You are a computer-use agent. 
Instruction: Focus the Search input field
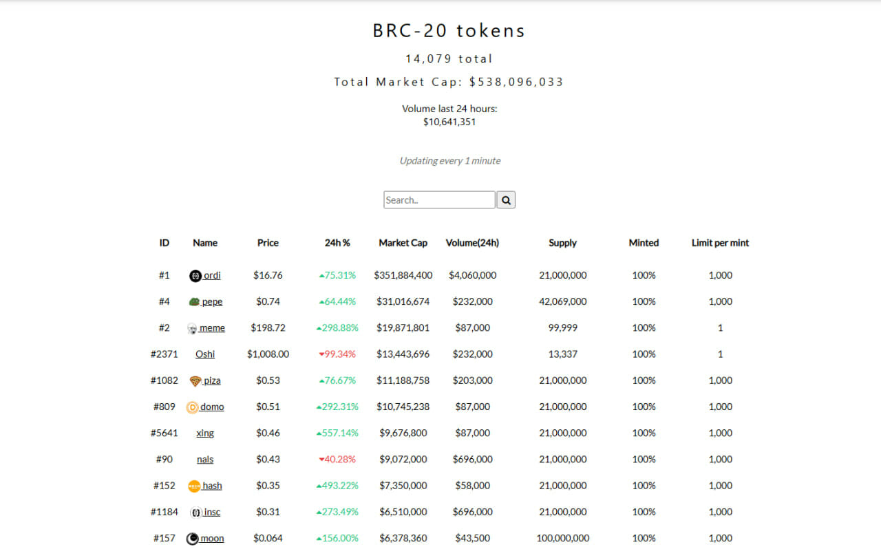[x=439, y=200]
